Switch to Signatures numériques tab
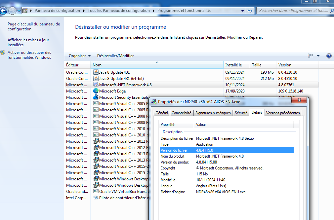This screenshot has height=220, width=334. click(x=213, y=113)
